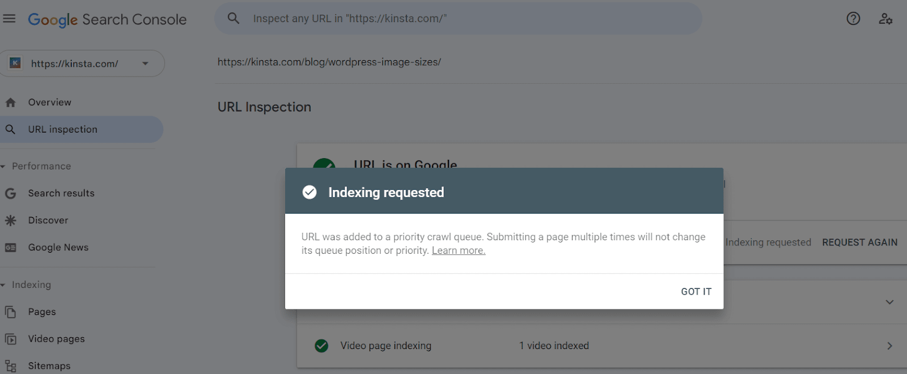
Task: Open Pages in the sidebar
Action: click(x=42, y=312)
